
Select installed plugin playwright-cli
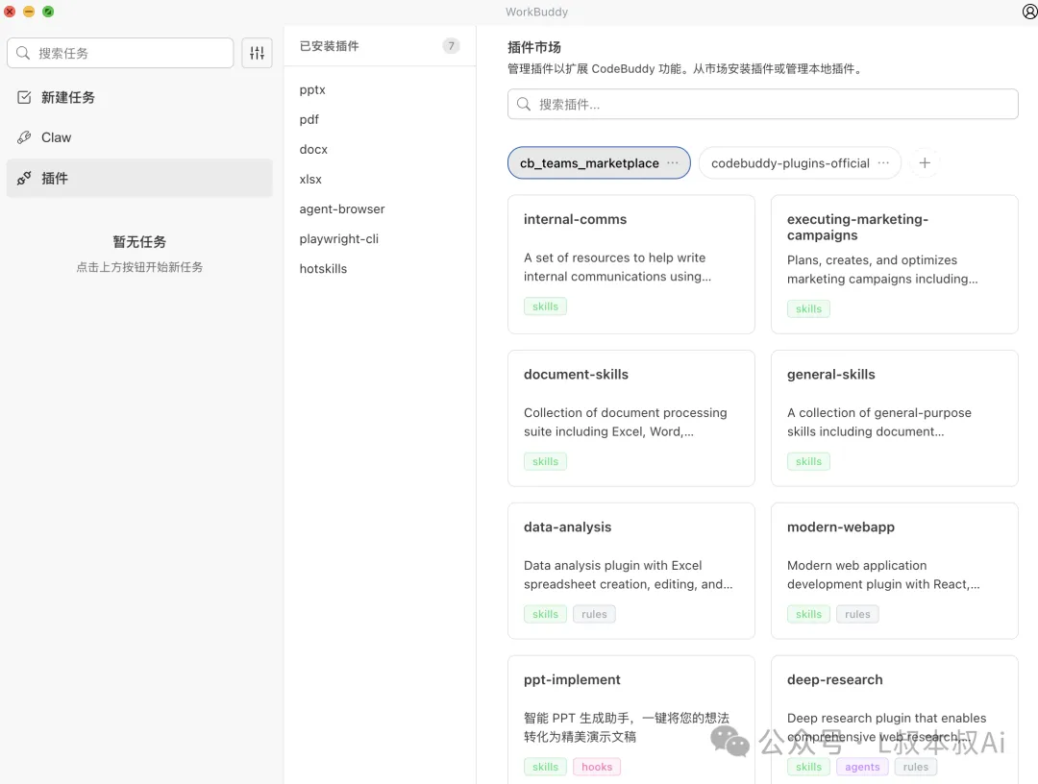point(339,239)
